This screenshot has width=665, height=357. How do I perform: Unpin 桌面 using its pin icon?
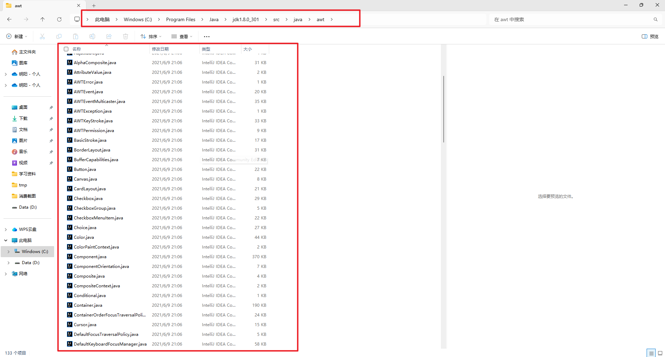(x=51, y=107)
